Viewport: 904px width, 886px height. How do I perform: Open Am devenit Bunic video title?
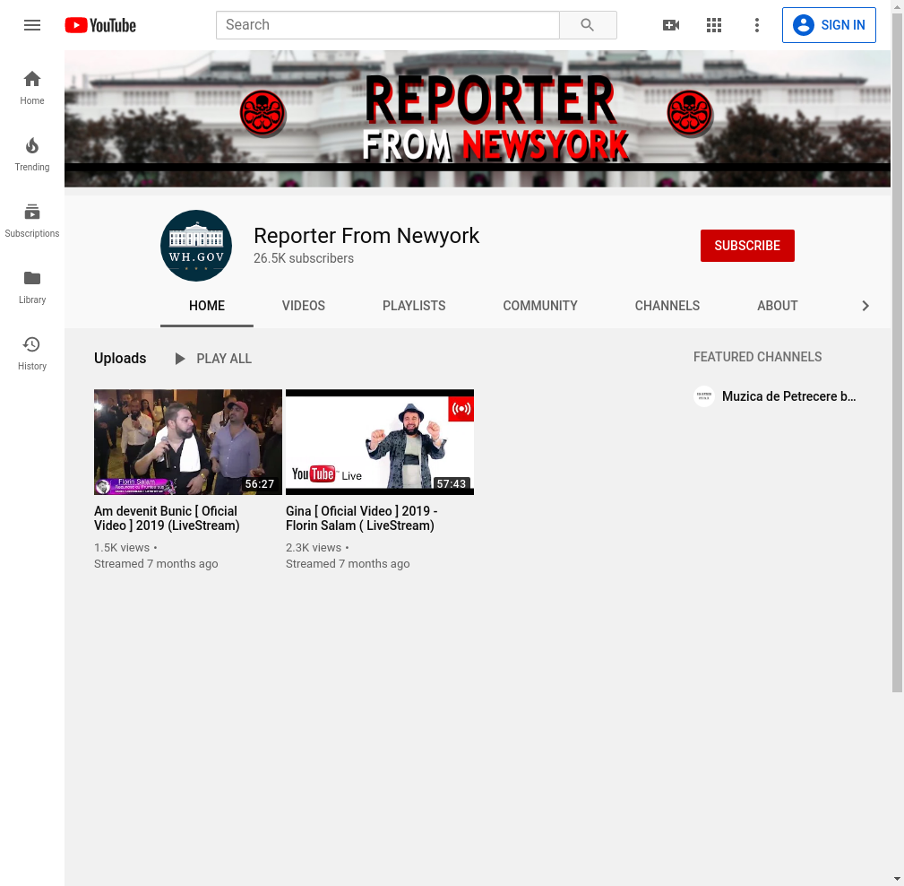[x=167, y=518]
